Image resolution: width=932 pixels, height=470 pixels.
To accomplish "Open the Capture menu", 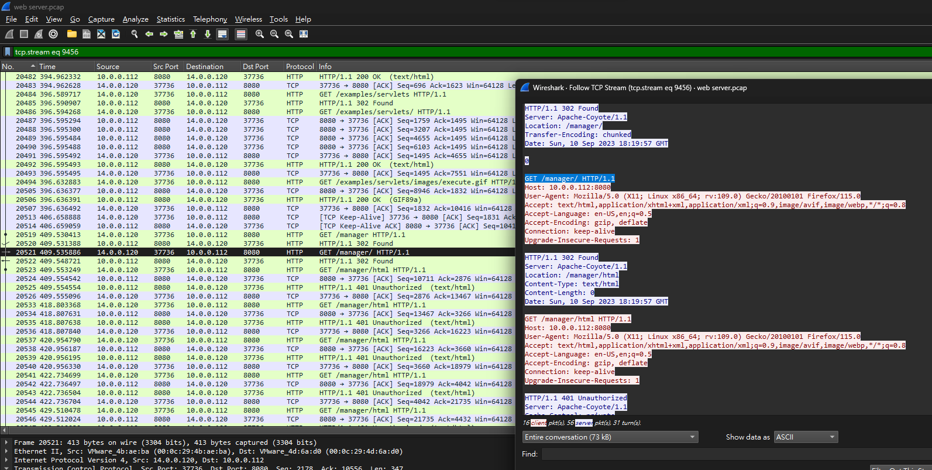I will [101, 19].
